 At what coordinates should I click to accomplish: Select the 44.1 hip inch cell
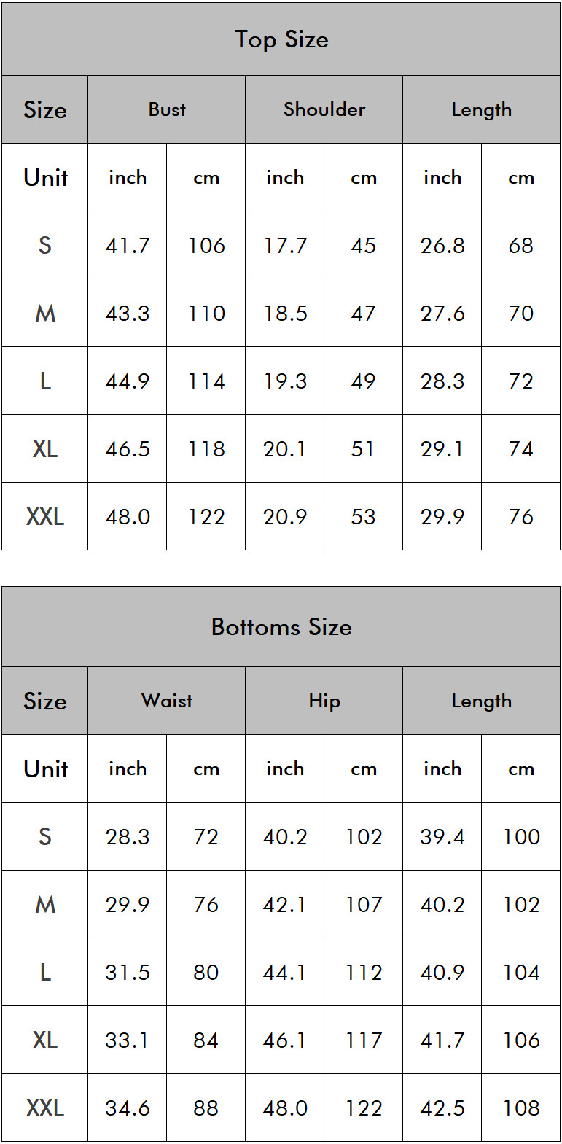[x=285, y=973]
